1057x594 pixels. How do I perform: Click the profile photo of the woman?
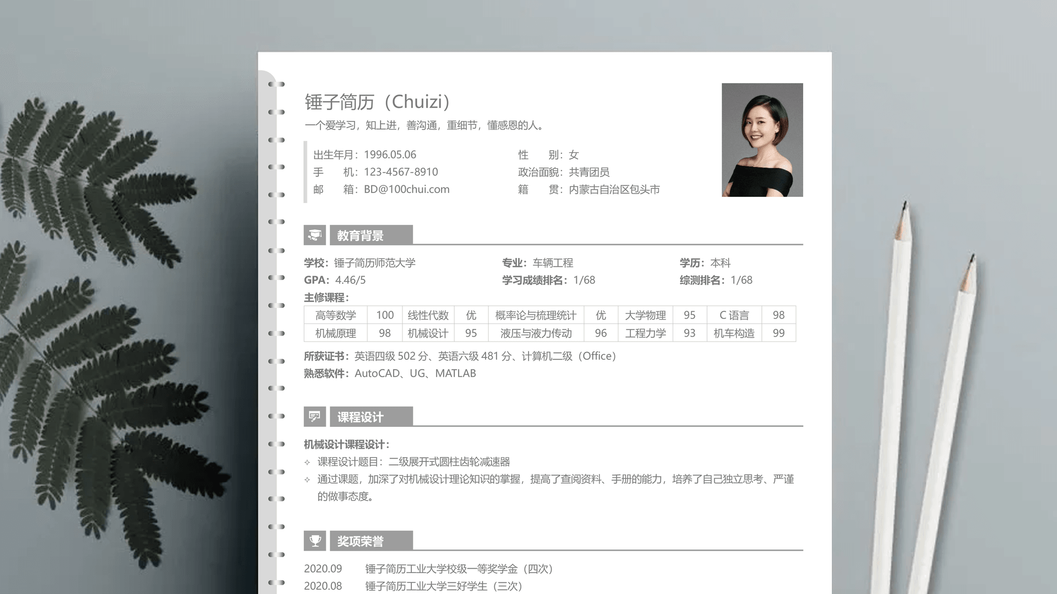762,140
